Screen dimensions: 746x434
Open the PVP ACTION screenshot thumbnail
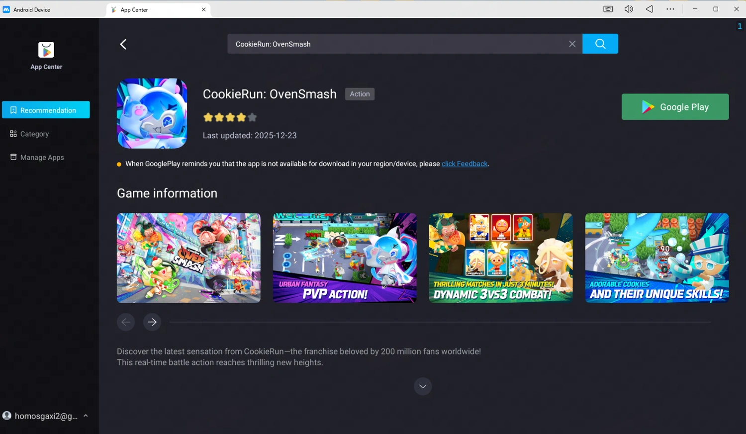pos(344,258)
